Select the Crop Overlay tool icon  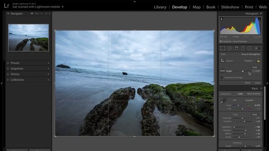click(222, 48)
